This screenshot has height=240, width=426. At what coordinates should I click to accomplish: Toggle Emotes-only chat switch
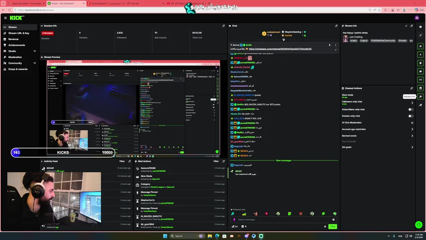coord(411,116)
